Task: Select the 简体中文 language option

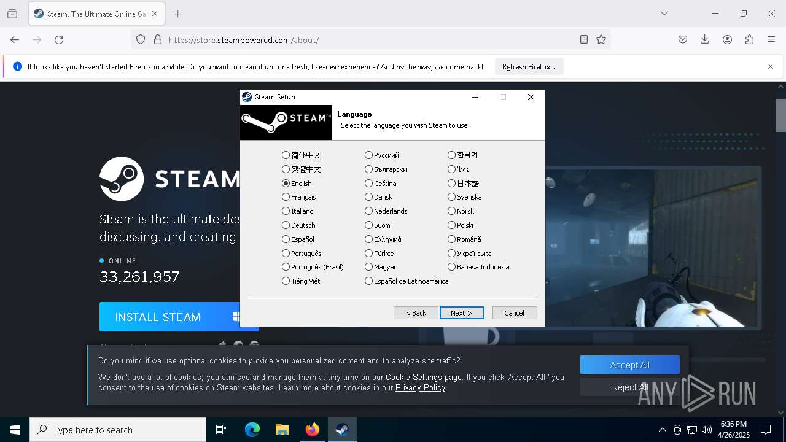Action: 302,155
